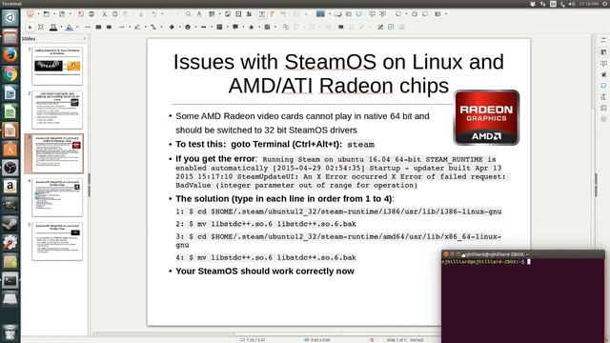Open Trash in the Ubuntu launcher
The width and height of the screenshot is (610, 343).
tap(10, 333)
